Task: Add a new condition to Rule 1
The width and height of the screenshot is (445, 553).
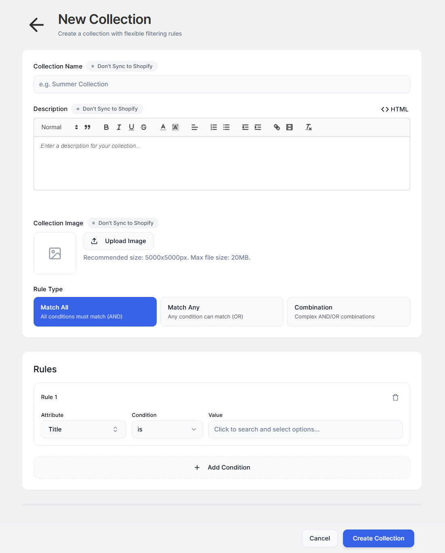Action: point(221,467)
